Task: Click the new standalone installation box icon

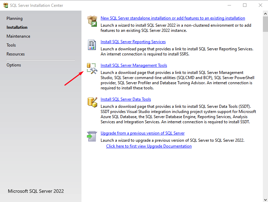Action: [x=92, y=21]
